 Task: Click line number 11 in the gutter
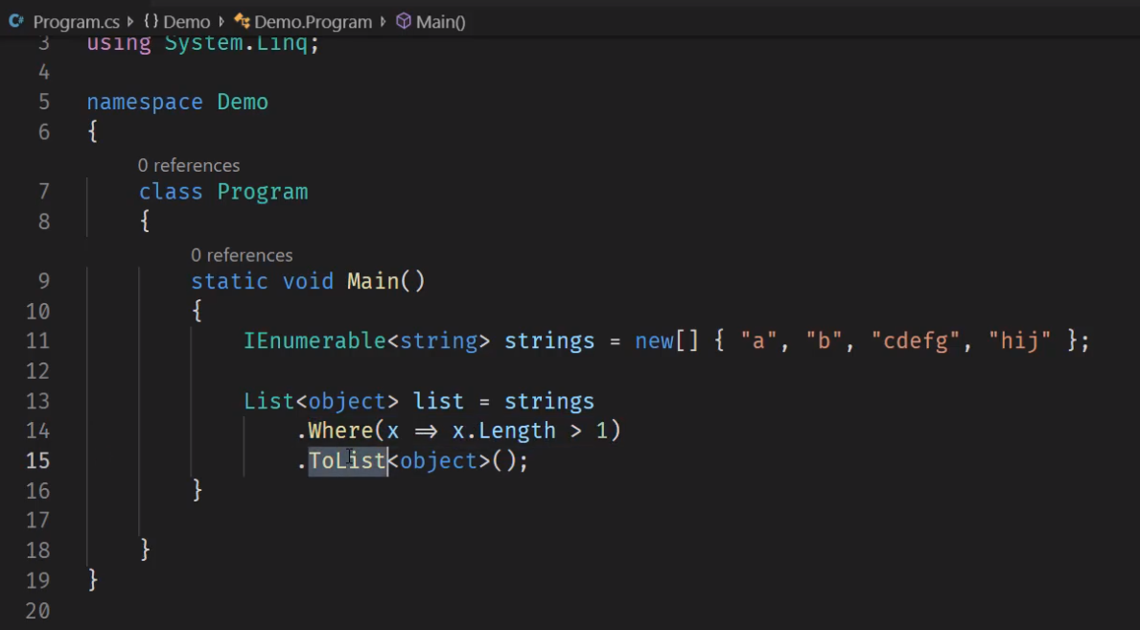[x=37, y=341]
